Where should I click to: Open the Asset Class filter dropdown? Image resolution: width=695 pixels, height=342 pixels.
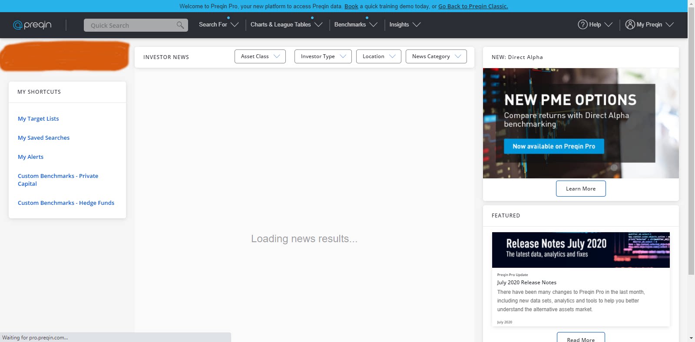(260, 56)
